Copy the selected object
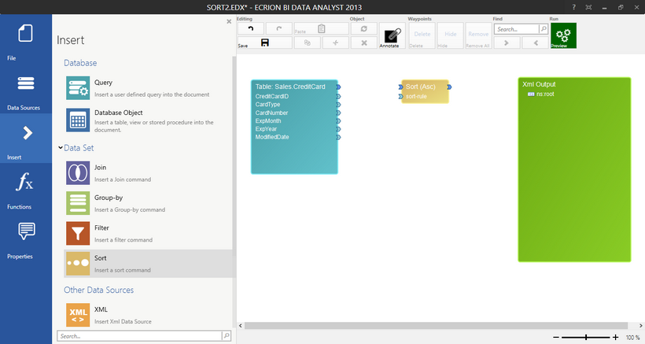 tap(308, 43)
